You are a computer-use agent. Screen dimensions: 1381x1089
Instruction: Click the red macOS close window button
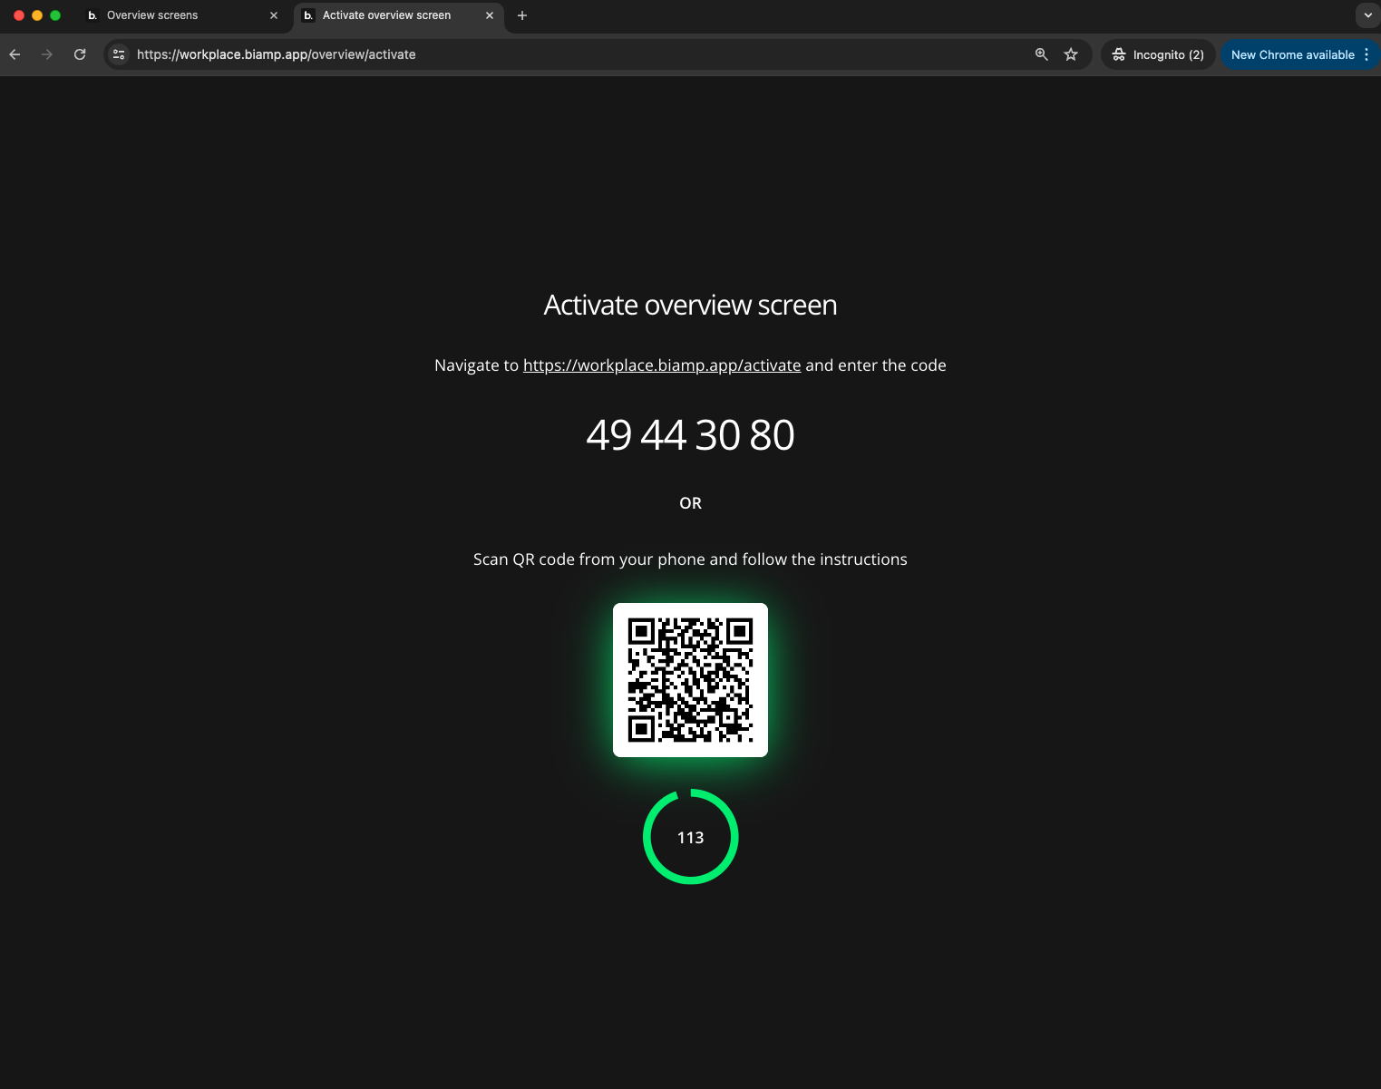pos(19,15)
